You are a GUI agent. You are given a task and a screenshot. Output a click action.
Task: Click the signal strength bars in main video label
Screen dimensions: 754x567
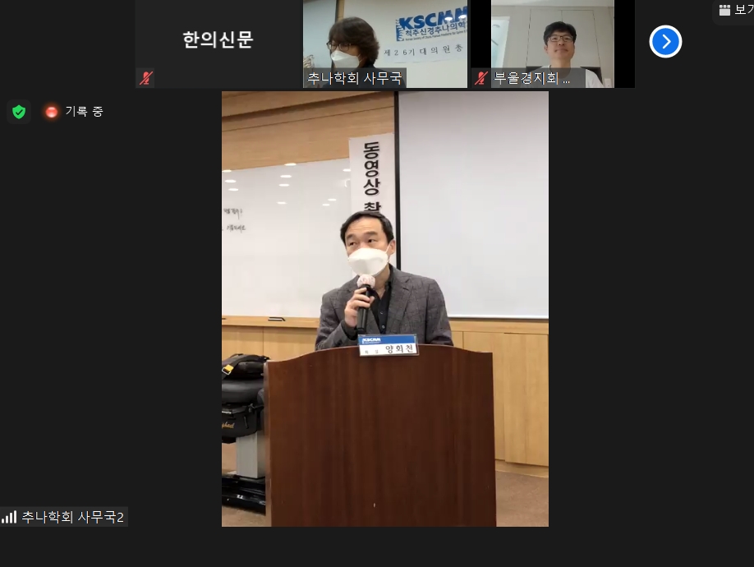coord(9,517)
